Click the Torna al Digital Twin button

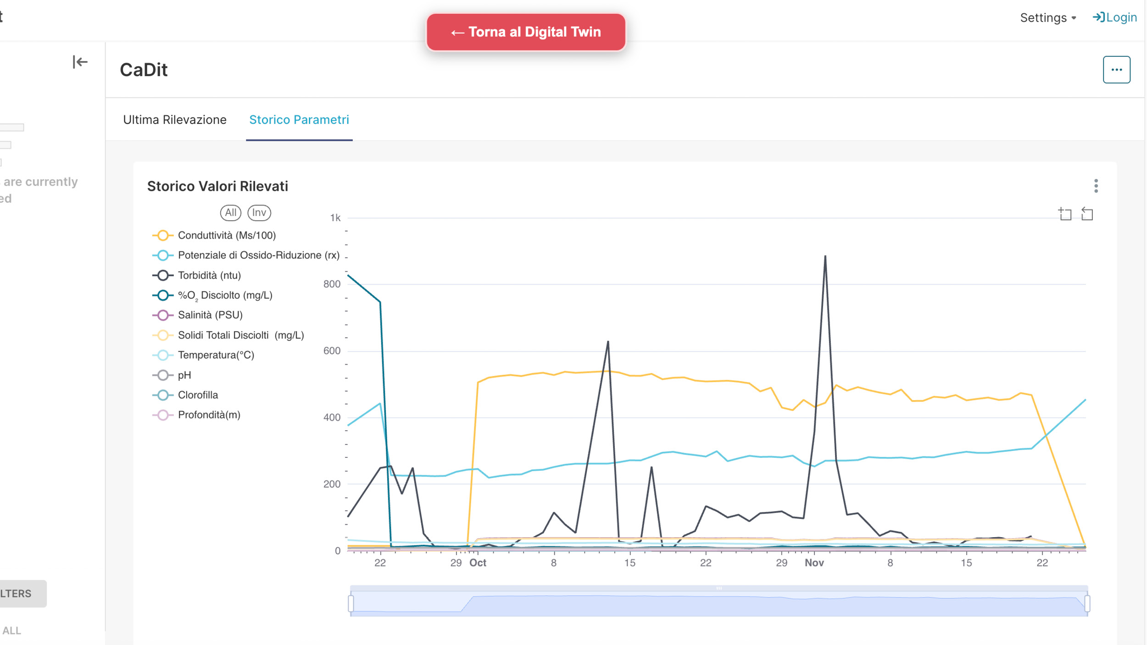[526, 32]
